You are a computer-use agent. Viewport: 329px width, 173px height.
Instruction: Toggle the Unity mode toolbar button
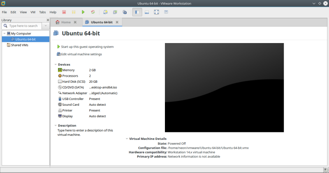point(166,12)
